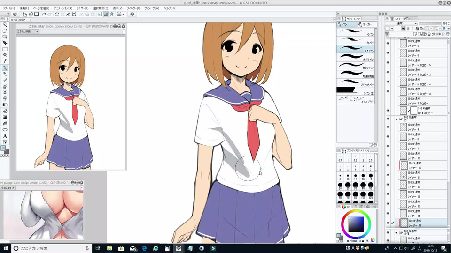Select the Figure ellipse tool
Image resolution: width=451 pixels, height=253 pixels.
point(5,130)
